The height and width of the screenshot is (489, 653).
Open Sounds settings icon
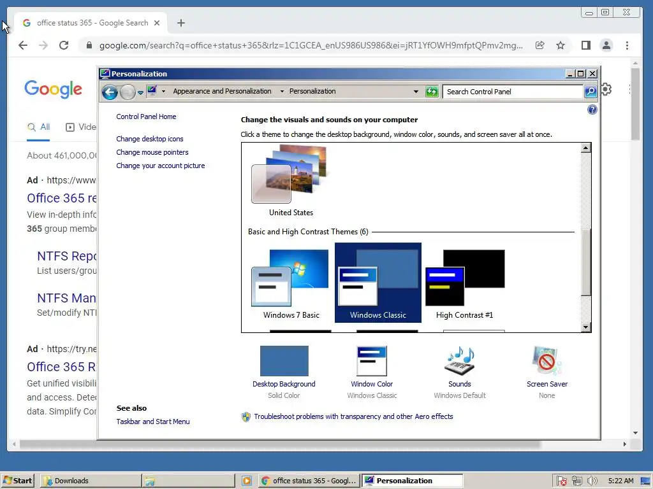coord(460,361)
